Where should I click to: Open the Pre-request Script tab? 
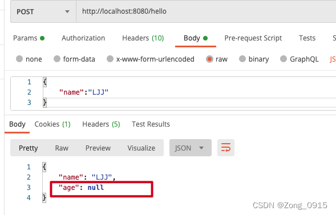253,38
